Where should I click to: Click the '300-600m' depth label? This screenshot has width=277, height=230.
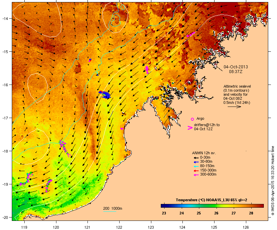pyautogui.click(x=208, y=175)
